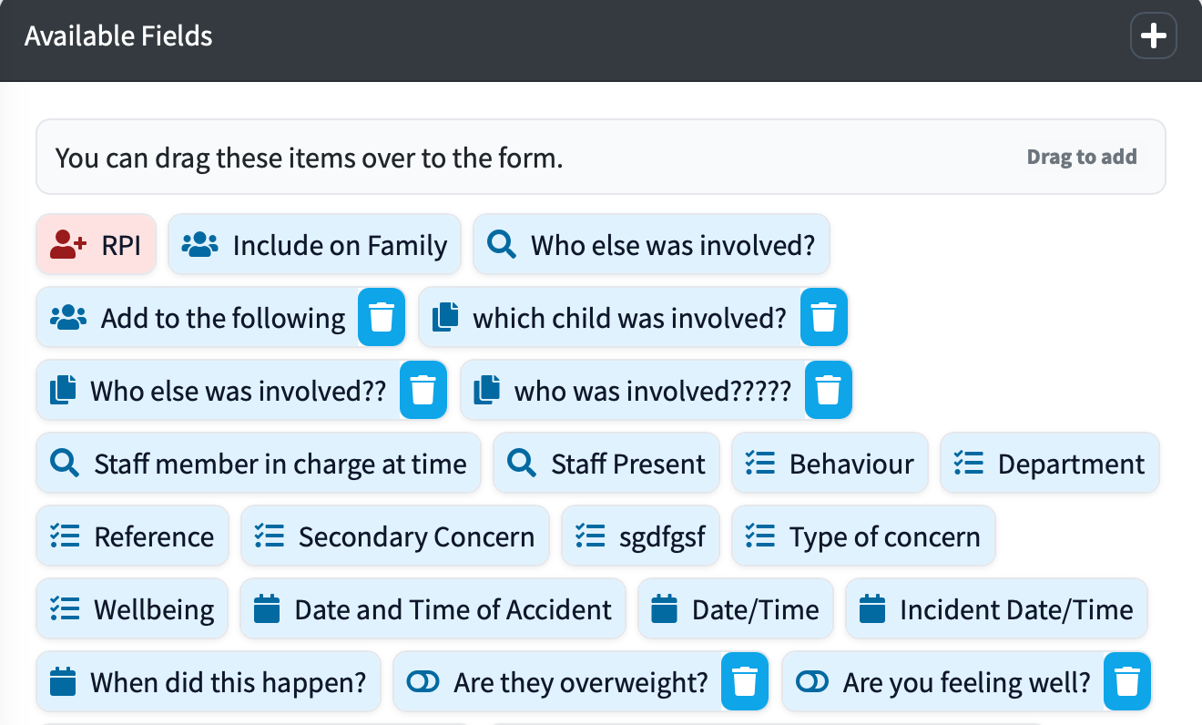Click the 'sgdfgsf' field chip
The image size is (1202, 725).
tap(641, 536)
